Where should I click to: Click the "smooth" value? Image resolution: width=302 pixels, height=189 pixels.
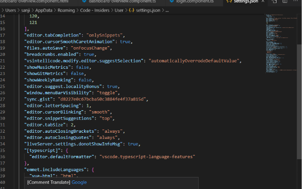(x=100, y=112)
